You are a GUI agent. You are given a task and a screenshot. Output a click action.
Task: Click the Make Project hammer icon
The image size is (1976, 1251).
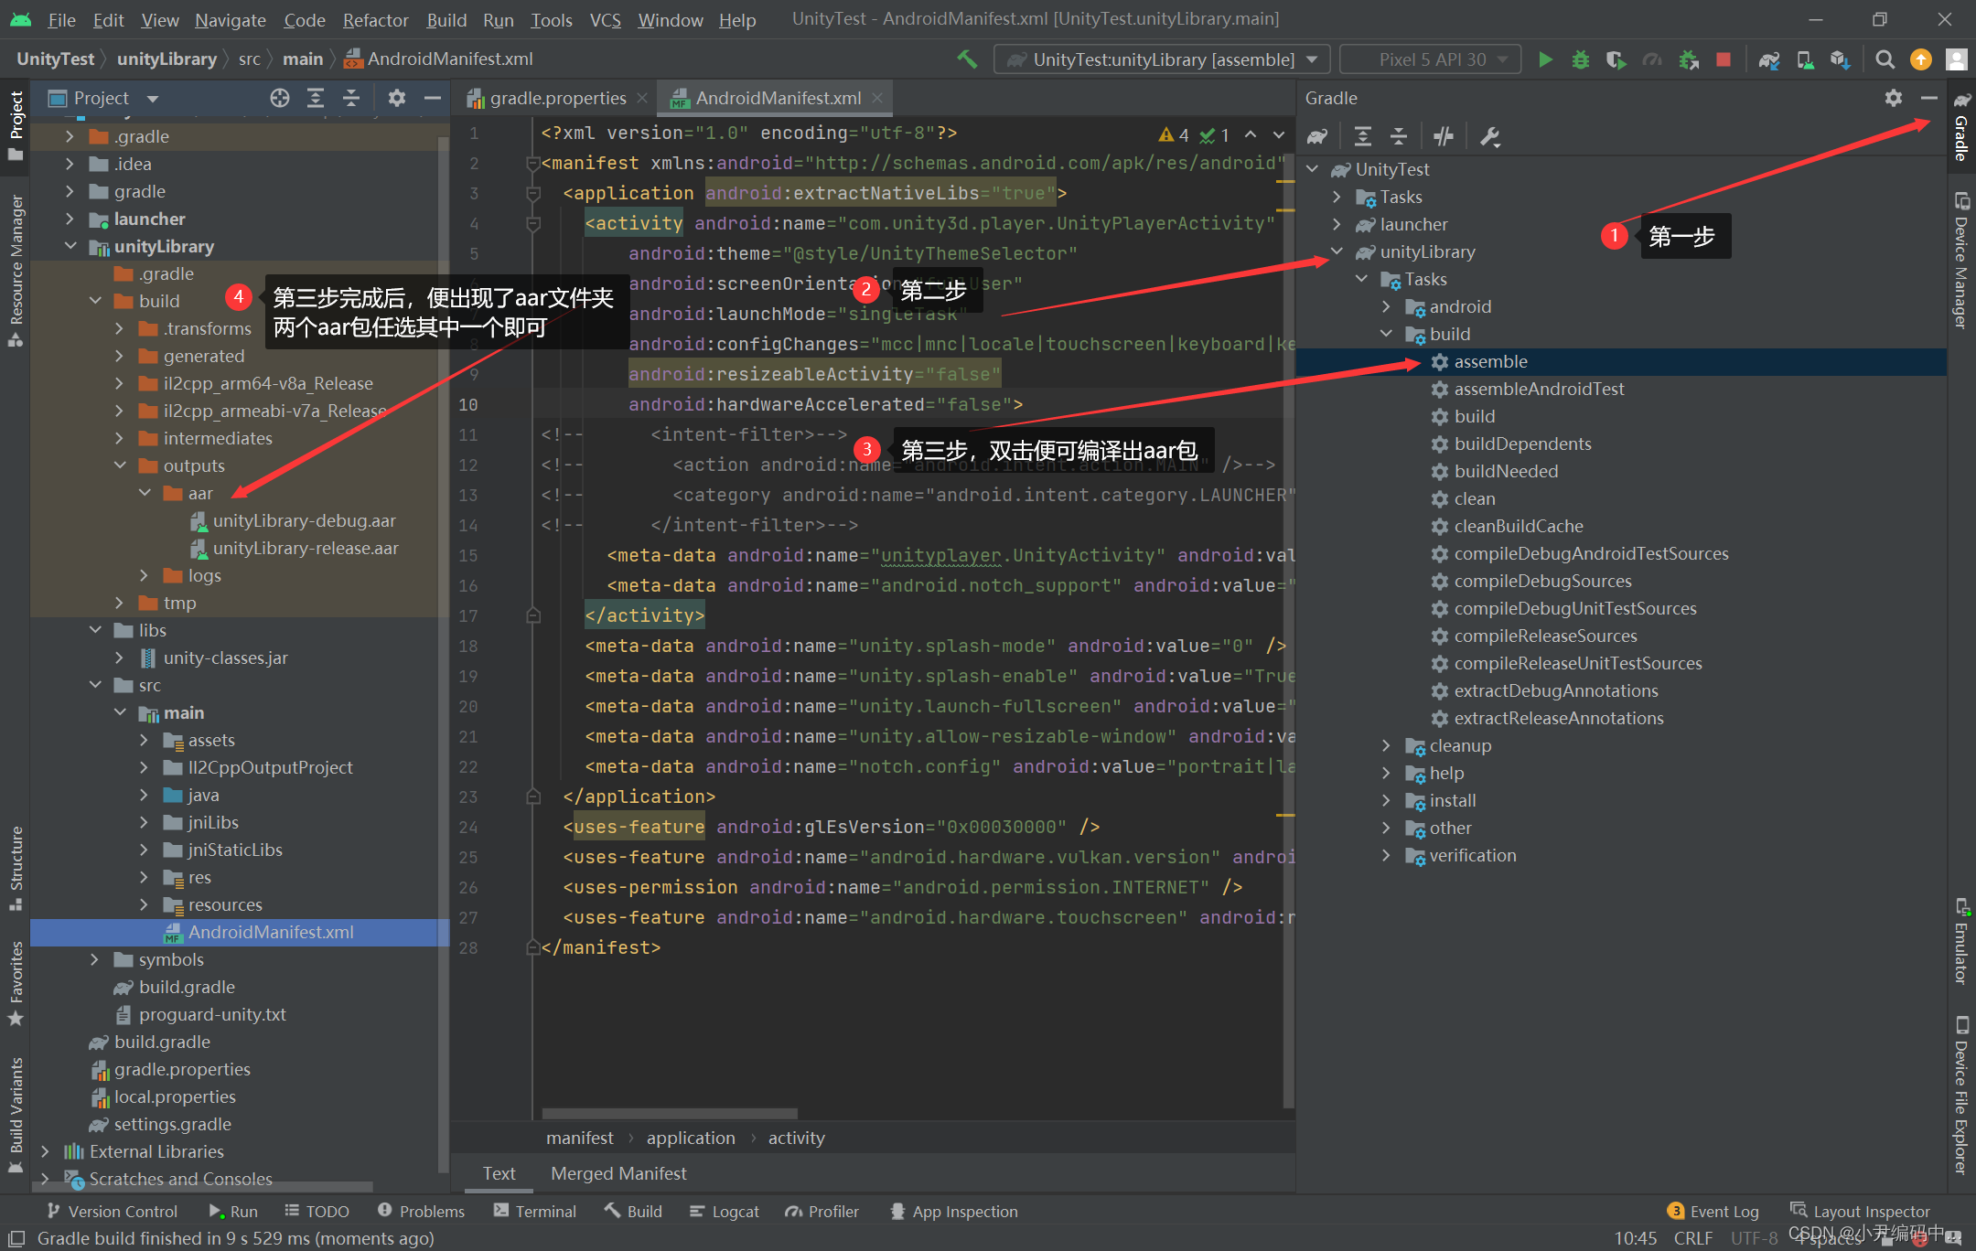pyautogui.click(x=967, y=59)
